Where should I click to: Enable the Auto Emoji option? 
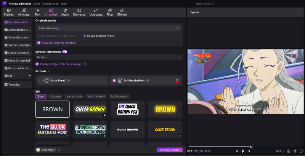41,80
